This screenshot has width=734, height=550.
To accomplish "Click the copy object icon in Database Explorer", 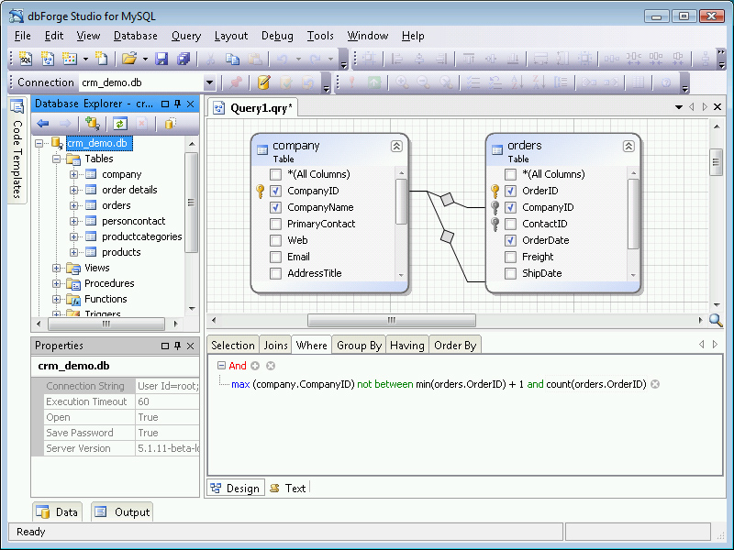I will [x=170, y=124].
